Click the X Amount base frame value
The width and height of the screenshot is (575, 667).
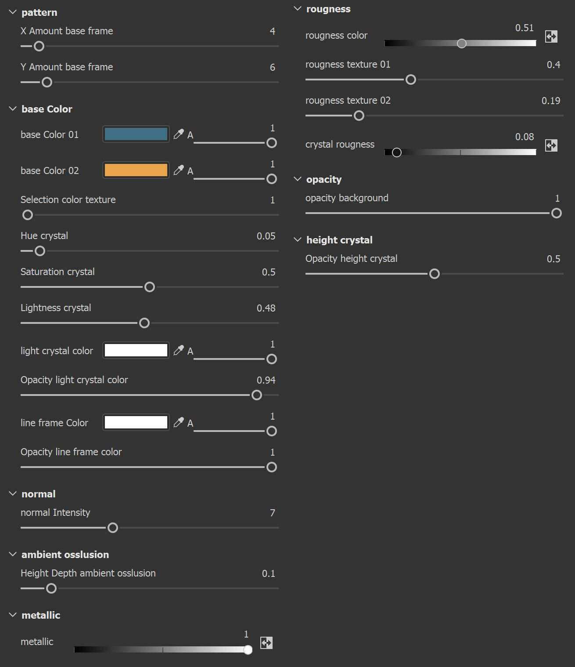[x=272, y=31]
